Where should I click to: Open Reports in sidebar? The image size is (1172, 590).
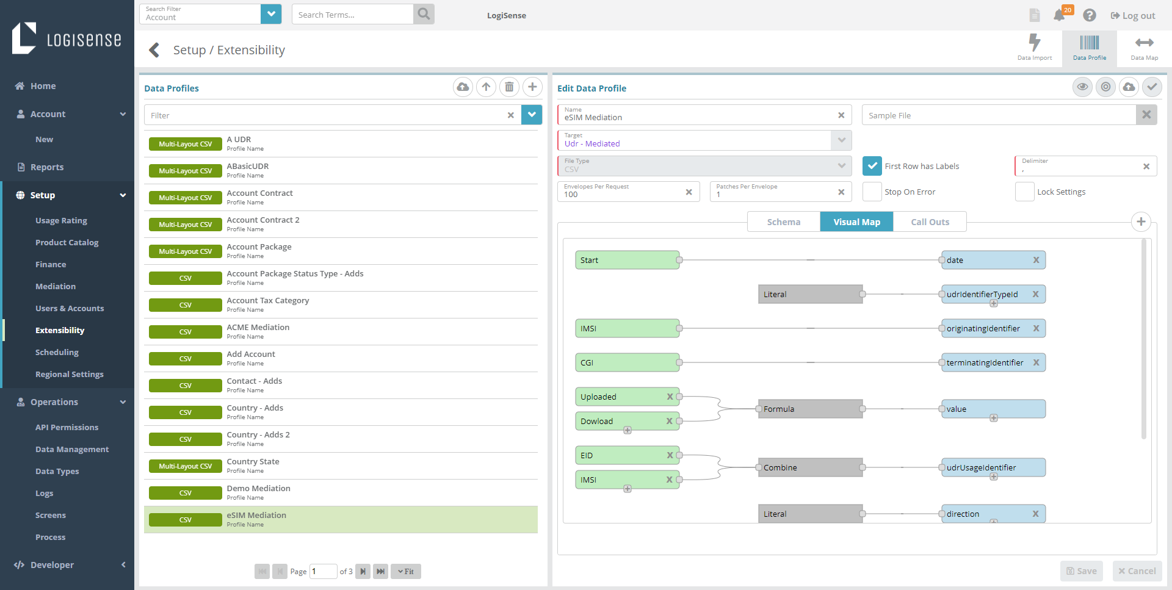point(47,167)
